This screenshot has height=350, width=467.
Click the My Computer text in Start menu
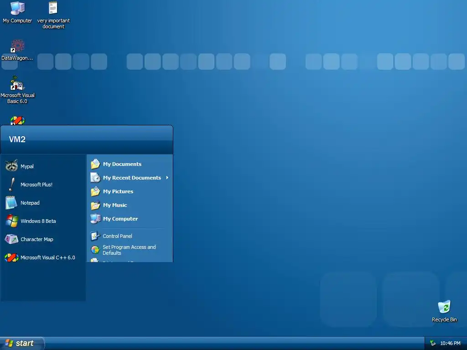tap(120, 219)
